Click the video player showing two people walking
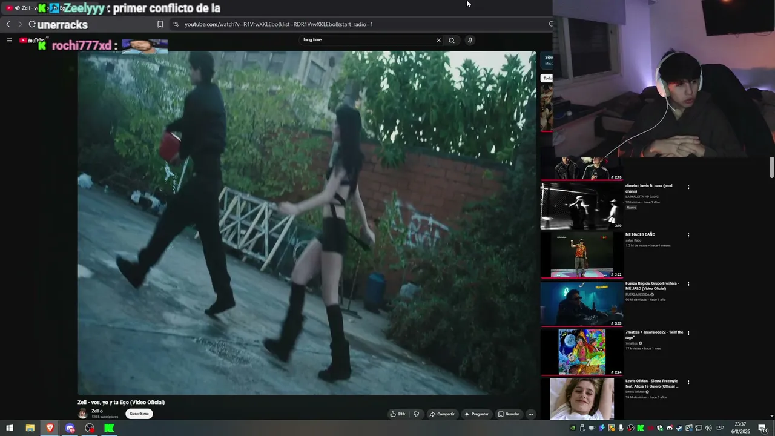 [x=306, y=222]
